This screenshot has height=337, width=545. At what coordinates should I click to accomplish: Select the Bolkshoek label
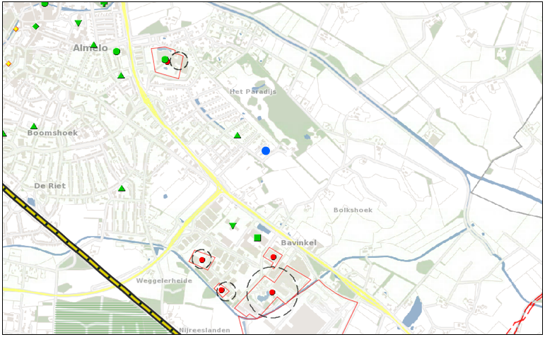pyautogui.click(x=353, y=211)
